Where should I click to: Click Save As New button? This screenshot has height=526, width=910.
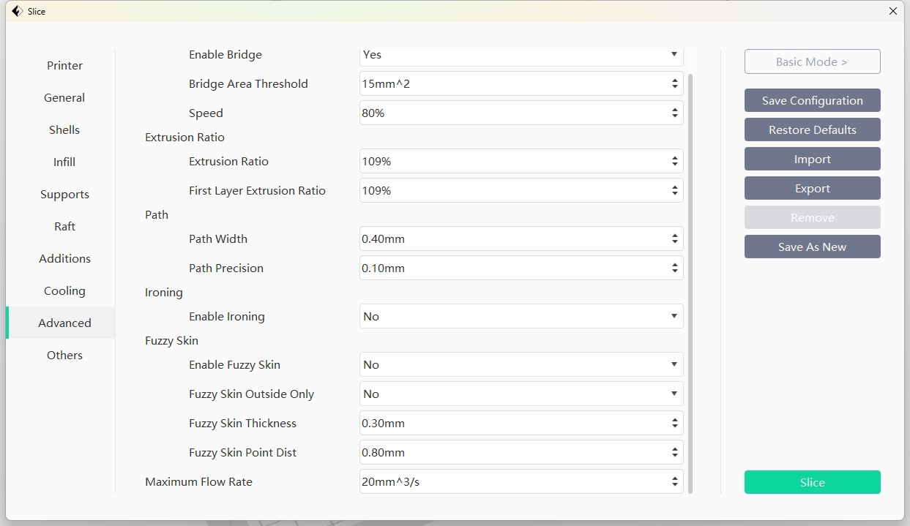(812, 247)
